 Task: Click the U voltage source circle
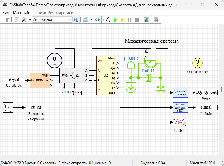[x=55, y=60]
